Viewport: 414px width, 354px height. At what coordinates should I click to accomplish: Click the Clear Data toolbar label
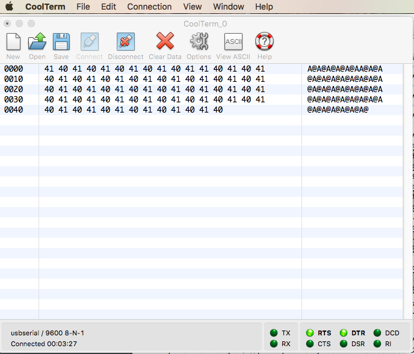tap(165, 57)
